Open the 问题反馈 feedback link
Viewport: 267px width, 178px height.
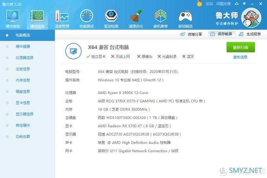[x=223, y=4]
